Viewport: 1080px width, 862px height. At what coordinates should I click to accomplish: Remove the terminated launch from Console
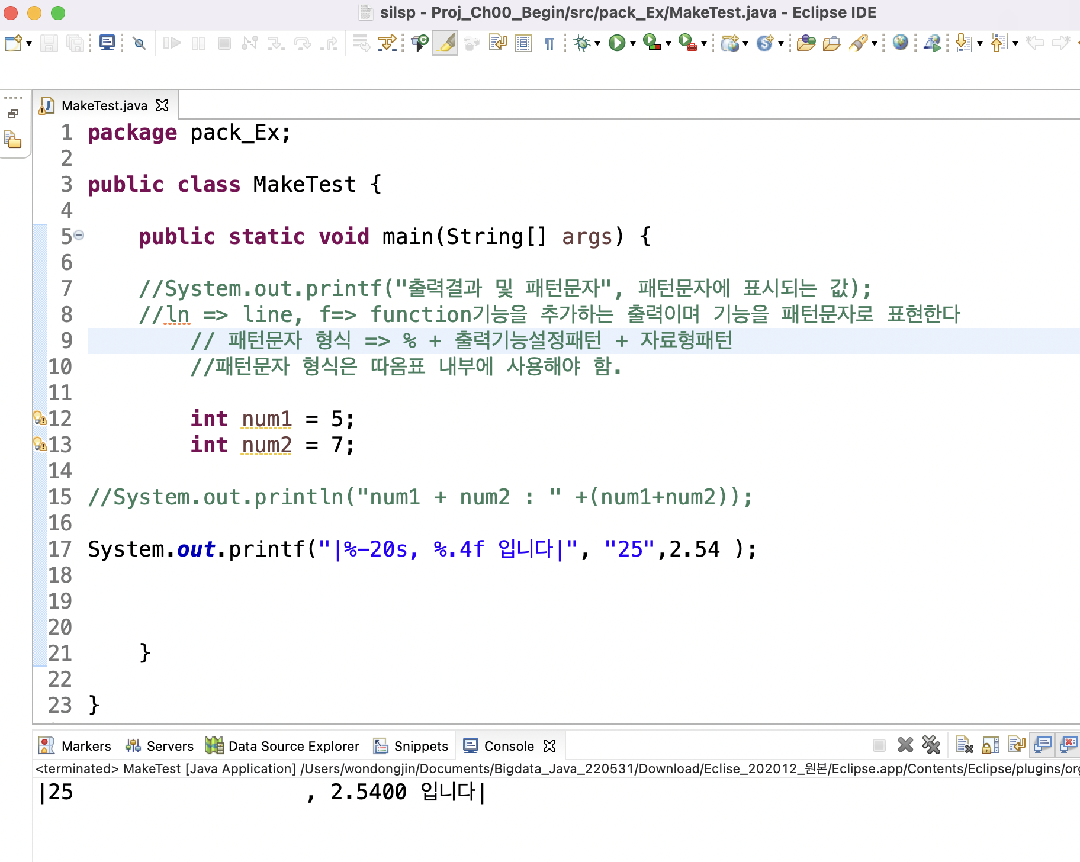click(905, 745)
